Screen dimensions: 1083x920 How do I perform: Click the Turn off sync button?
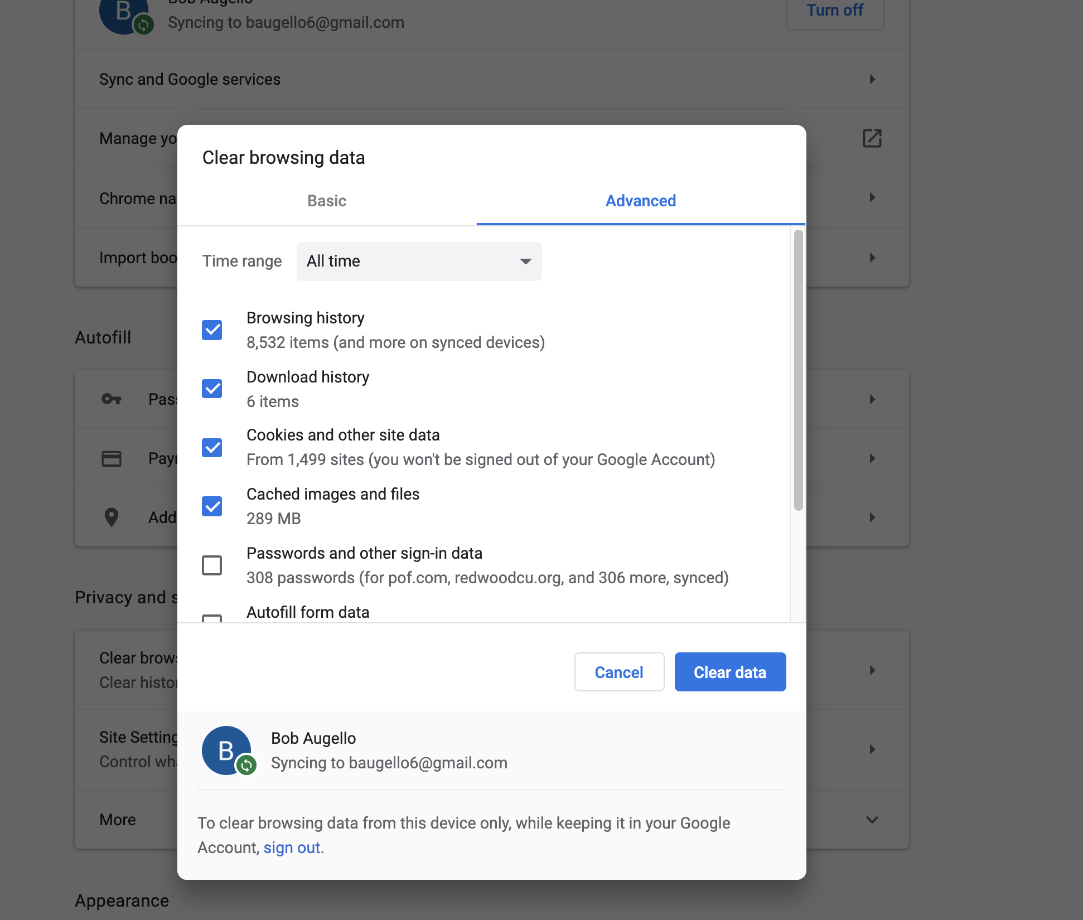pyautogui.click(x=835, y=11)
